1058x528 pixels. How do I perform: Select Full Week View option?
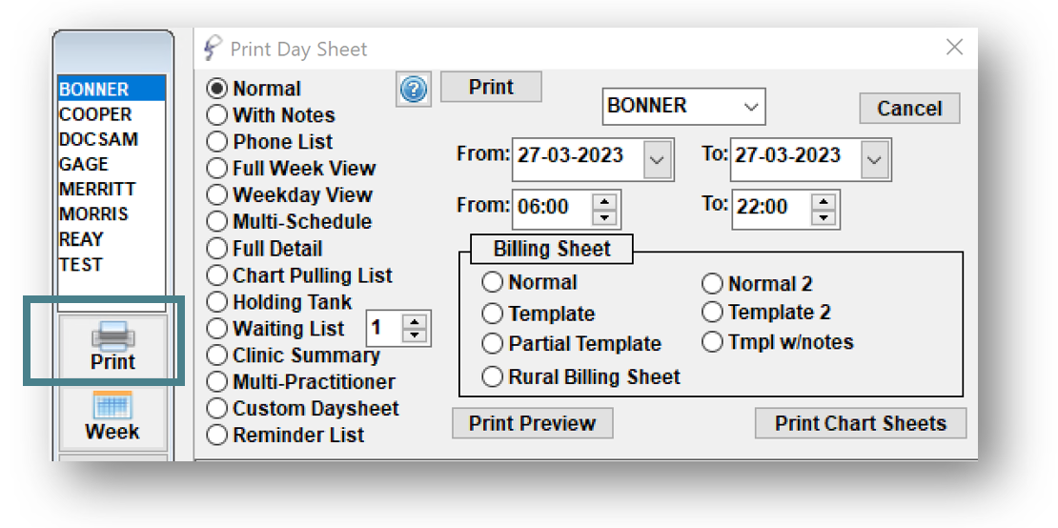pyautogui.click(x=217, y=169)
